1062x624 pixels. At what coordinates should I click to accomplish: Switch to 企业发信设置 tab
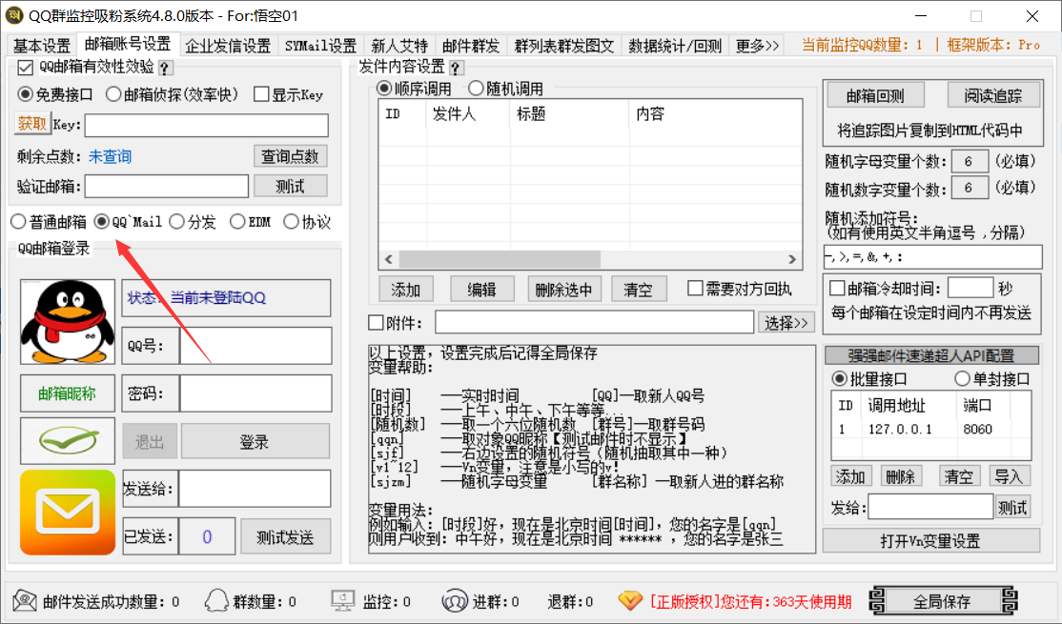coord(228,46)
